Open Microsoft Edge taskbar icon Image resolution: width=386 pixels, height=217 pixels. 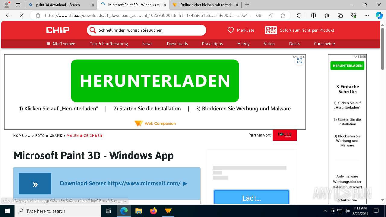coord(124,211)
